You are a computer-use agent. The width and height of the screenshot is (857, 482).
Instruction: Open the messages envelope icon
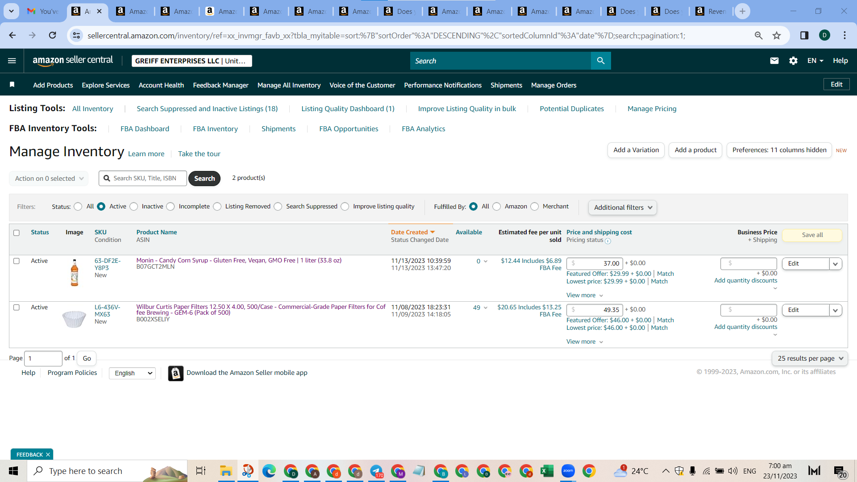click(774, 61)
